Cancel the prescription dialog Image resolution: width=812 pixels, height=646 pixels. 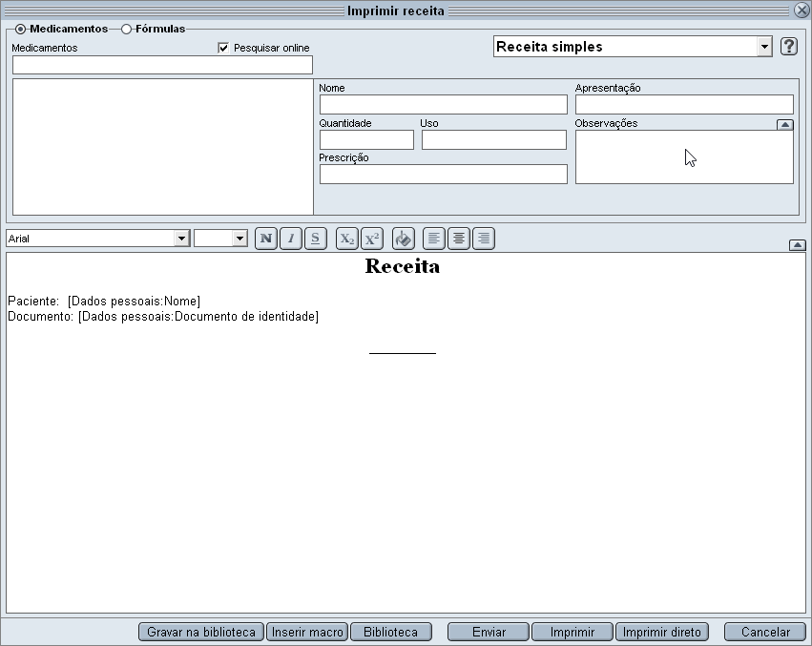coord(765,632)
